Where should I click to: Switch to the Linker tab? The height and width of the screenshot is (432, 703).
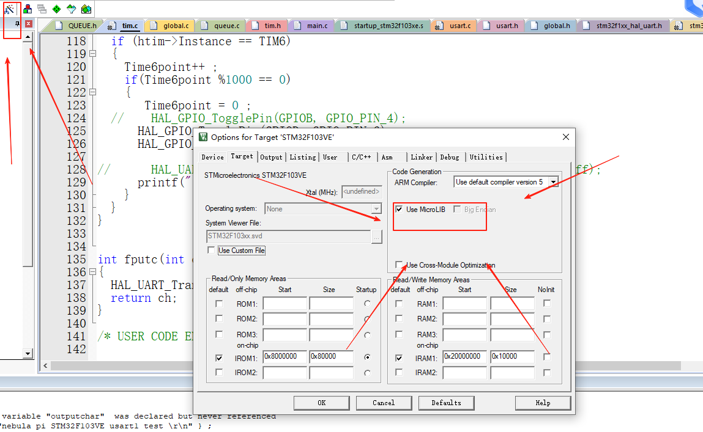point(422,157)
